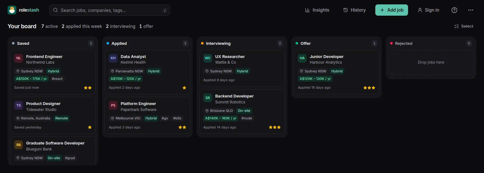Open History from the header

coord(354,10)
